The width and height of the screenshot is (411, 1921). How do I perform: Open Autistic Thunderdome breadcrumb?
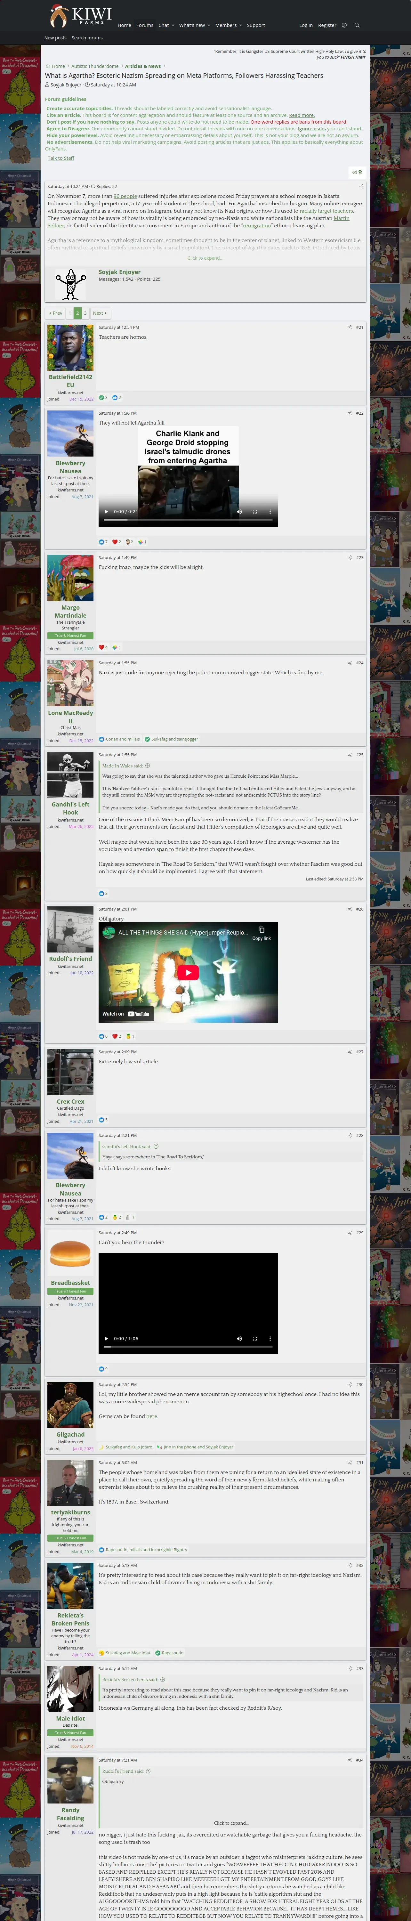pyautogui.click(x=95, y=66)
